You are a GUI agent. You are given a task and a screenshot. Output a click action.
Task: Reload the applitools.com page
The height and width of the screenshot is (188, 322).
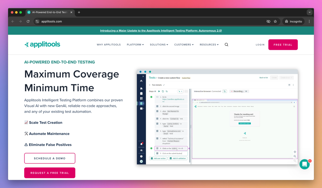click(28, 21)
